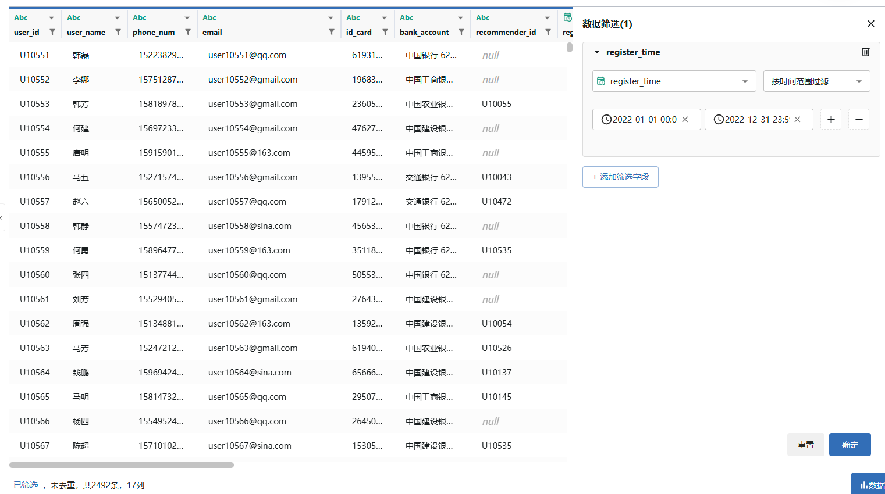The height and width of the screenshot is (494, 885).
Task: Select the user_id cell U10567
Action: click(x=35, y=446)
